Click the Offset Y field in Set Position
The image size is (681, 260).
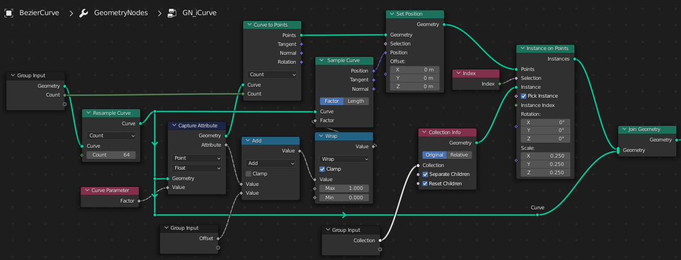[415, 78]
